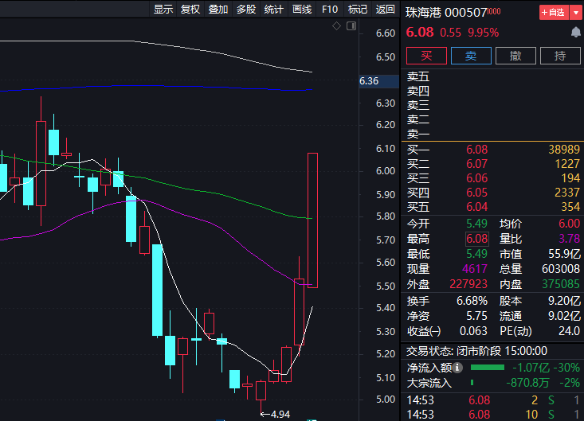584x421 pixels.
Task: Open the F10 company info page
Action: tap(329, 10)
